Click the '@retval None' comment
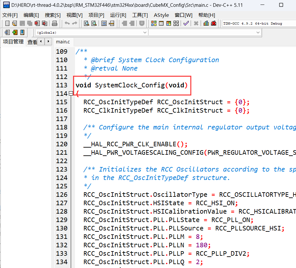The image size is (296, 268). (x=114, y=69)
